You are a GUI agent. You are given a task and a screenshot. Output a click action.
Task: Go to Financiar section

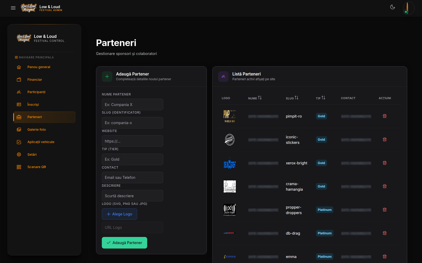(44, 80)
